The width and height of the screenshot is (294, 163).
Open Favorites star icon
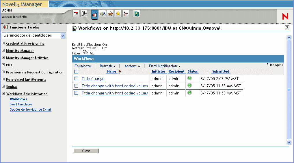(x=118, y=14)
